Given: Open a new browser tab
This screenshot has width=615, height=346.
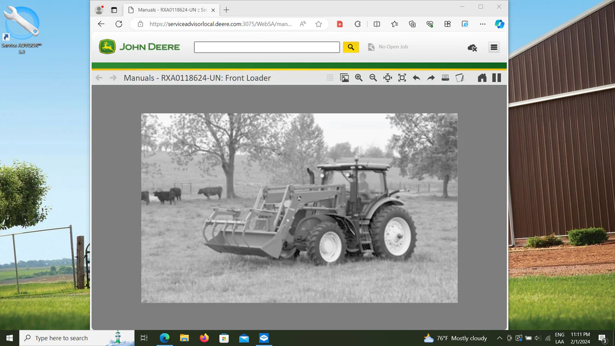Looking at the screenshot, I should pyautogui.click(x=226, y=10).
